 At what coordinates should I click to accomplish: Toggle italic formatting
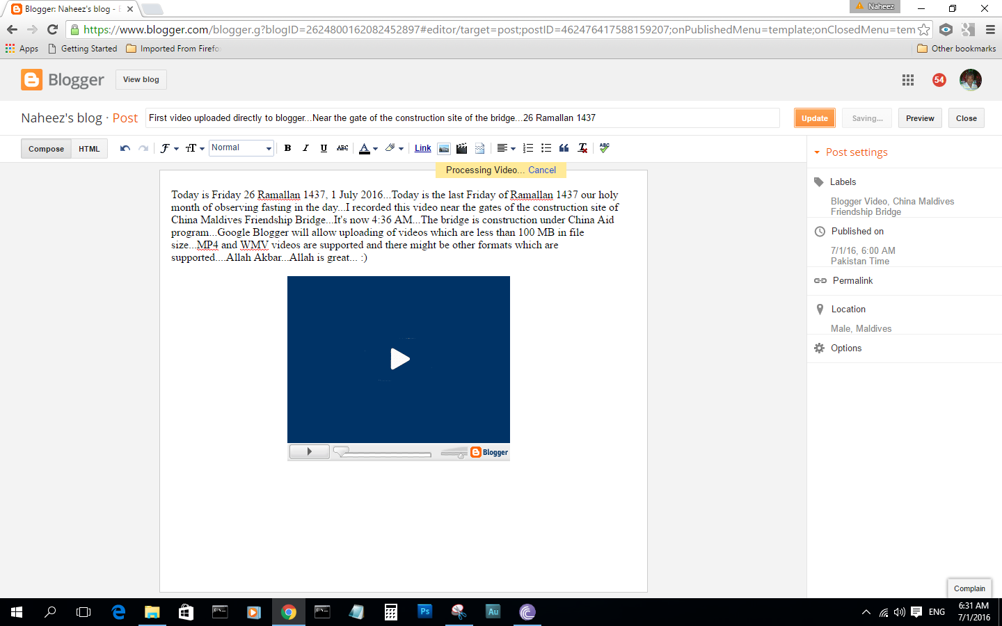[305, 148]
